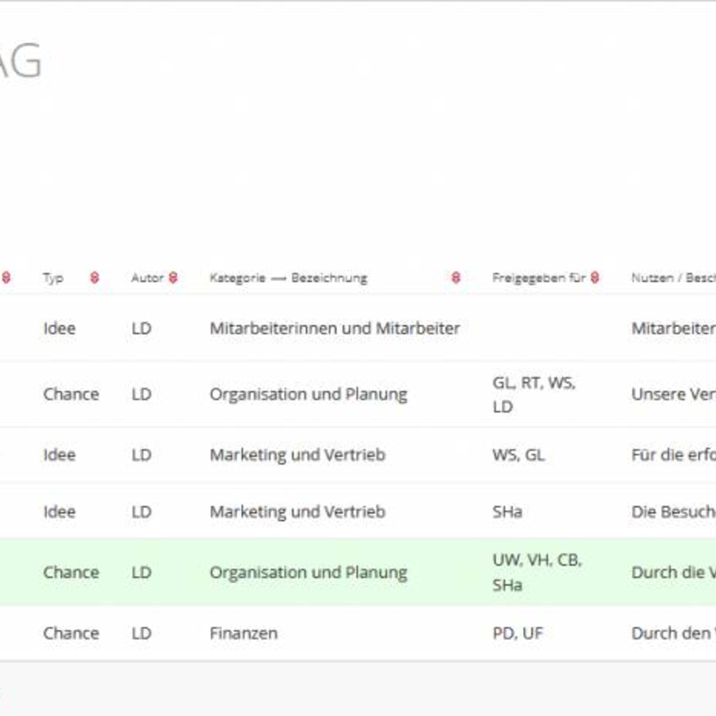This screenshot has height=716, width=716.
Task: Click Idee in the Mitarbeiterinnen und Mitarbeiter row
Action: (x=59, y=329)
